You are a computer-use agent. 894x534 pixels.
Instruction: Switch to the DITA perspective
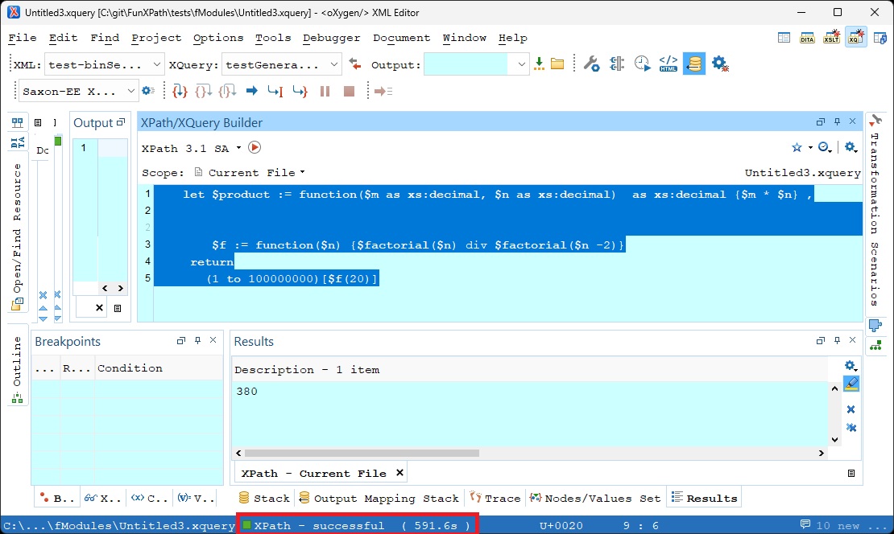point(807,38)
